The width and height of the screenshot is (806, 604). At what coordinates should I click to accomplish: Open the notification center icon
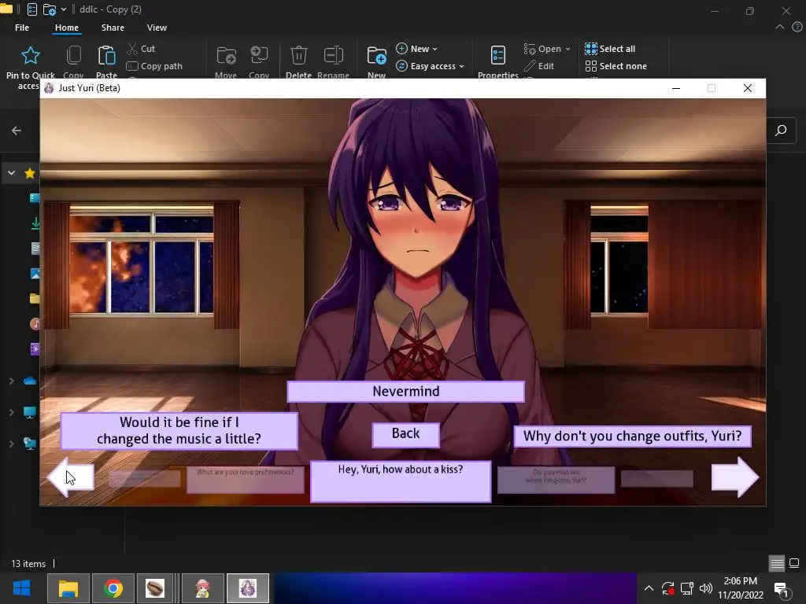pyautogui.click(x=782, y=590)
